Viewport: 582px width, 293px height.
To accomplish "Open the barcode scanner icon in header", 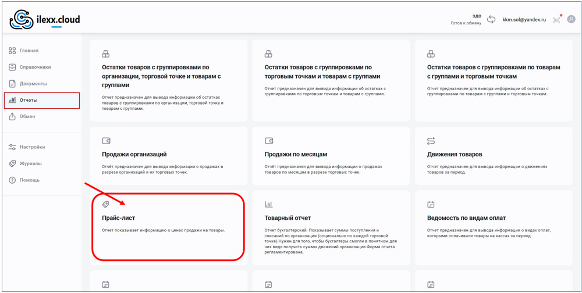I will coord(556,20).
